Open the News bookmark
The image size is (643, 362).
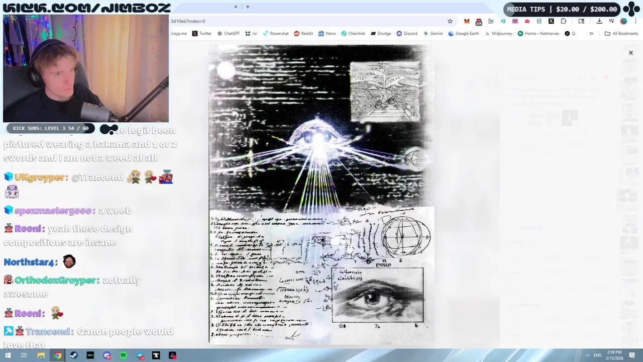[x=327, y=33]
